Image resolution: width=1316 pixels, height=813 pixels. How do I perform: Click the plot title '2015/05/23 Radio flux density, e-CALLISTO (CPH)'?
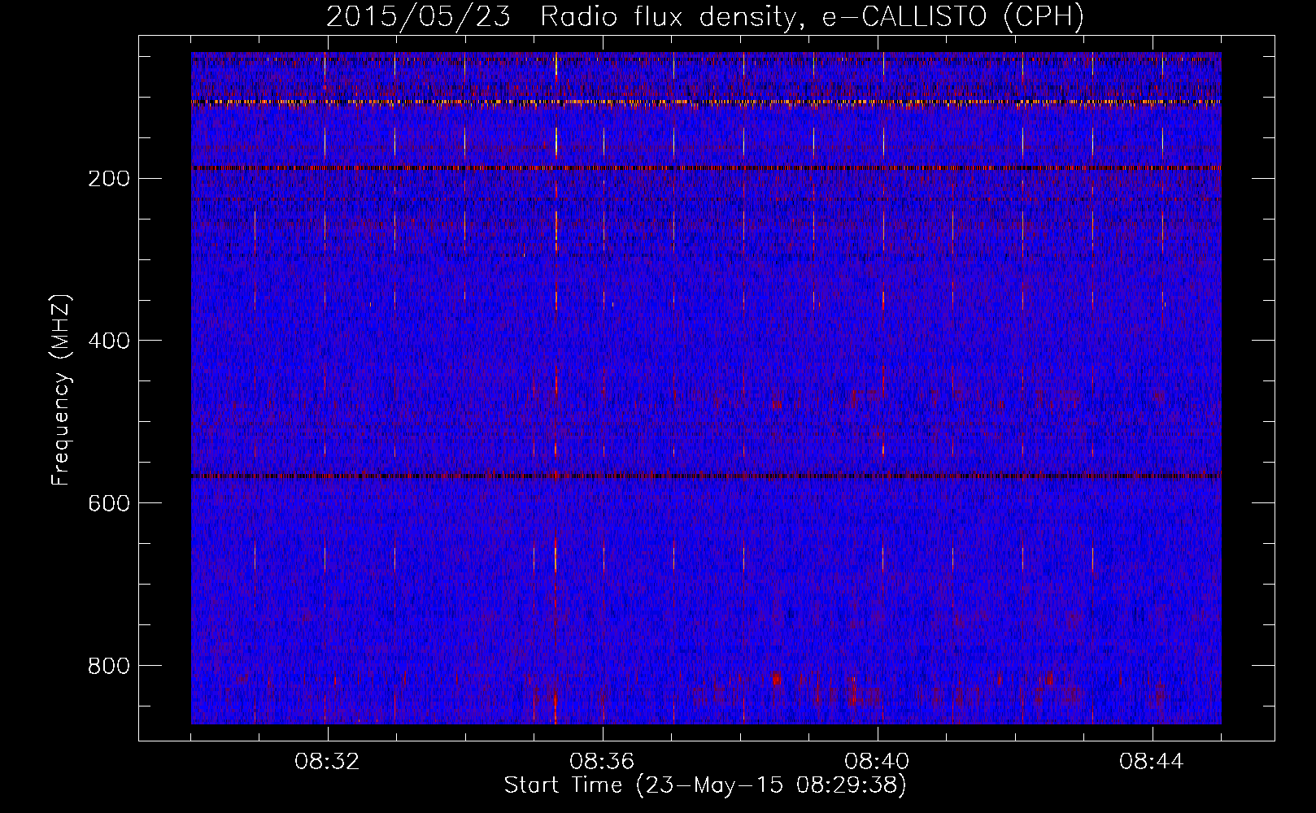705,16
